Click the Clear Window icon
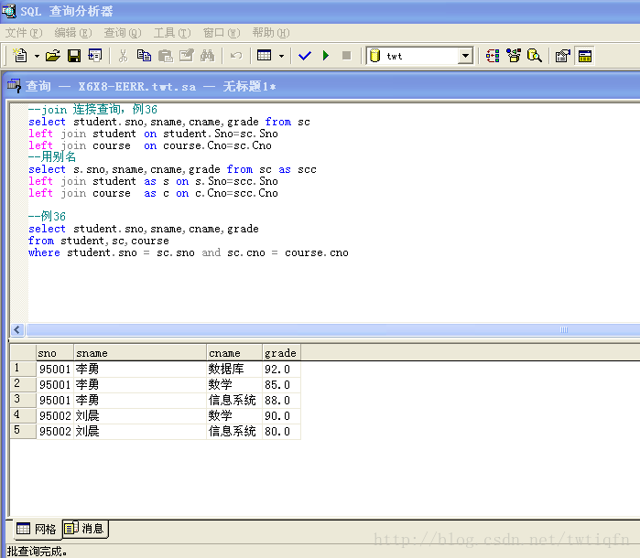Image resolution: width=640 pixels, height=558 pixels. (x=187, y=56)
